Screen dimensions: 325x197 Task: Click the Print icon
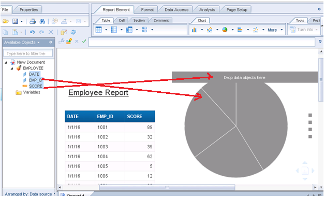pos(33,21)
